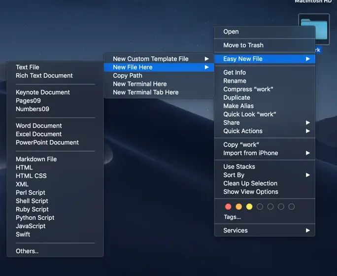Apply the yellow tag color

click(x=249, y=207)
